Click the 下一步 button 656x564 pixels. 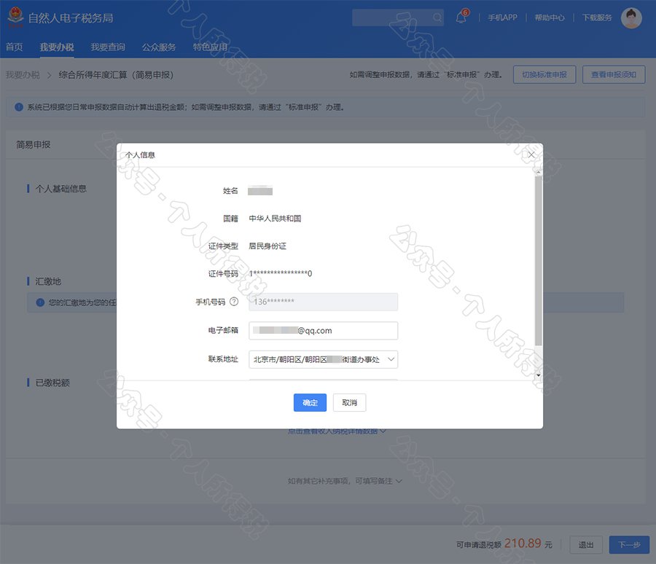click(x=628, y=544)
